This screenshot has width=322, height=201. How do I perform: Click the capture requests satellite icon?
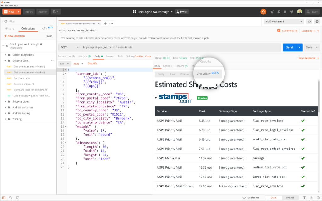point(272,12)
